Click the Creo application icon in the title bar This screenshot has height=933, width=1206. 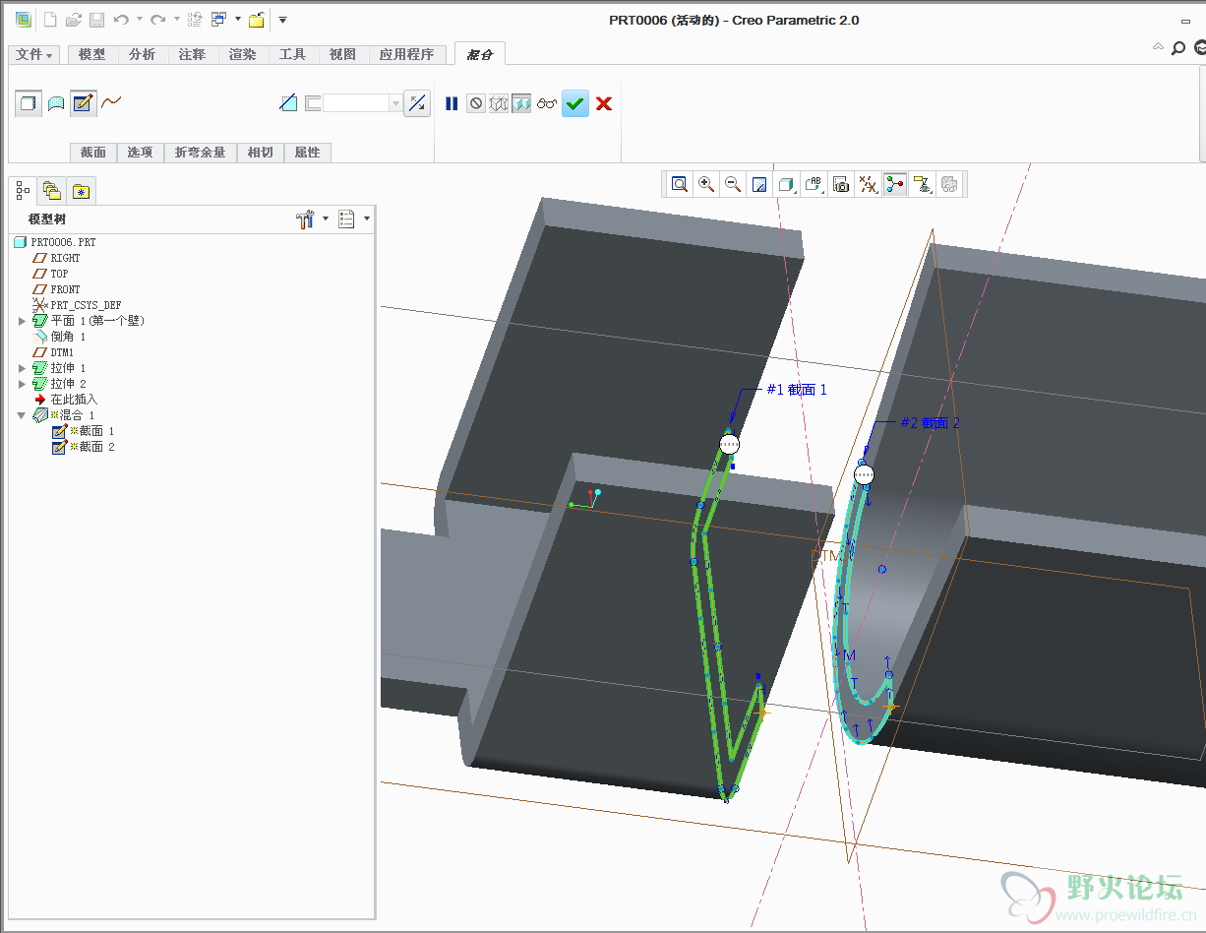click(23, 20)
